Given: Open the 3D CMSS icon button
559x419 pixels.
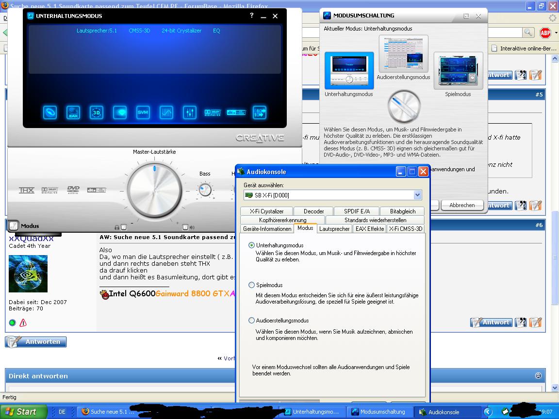Looking at the screenshot, I should 97,113.
